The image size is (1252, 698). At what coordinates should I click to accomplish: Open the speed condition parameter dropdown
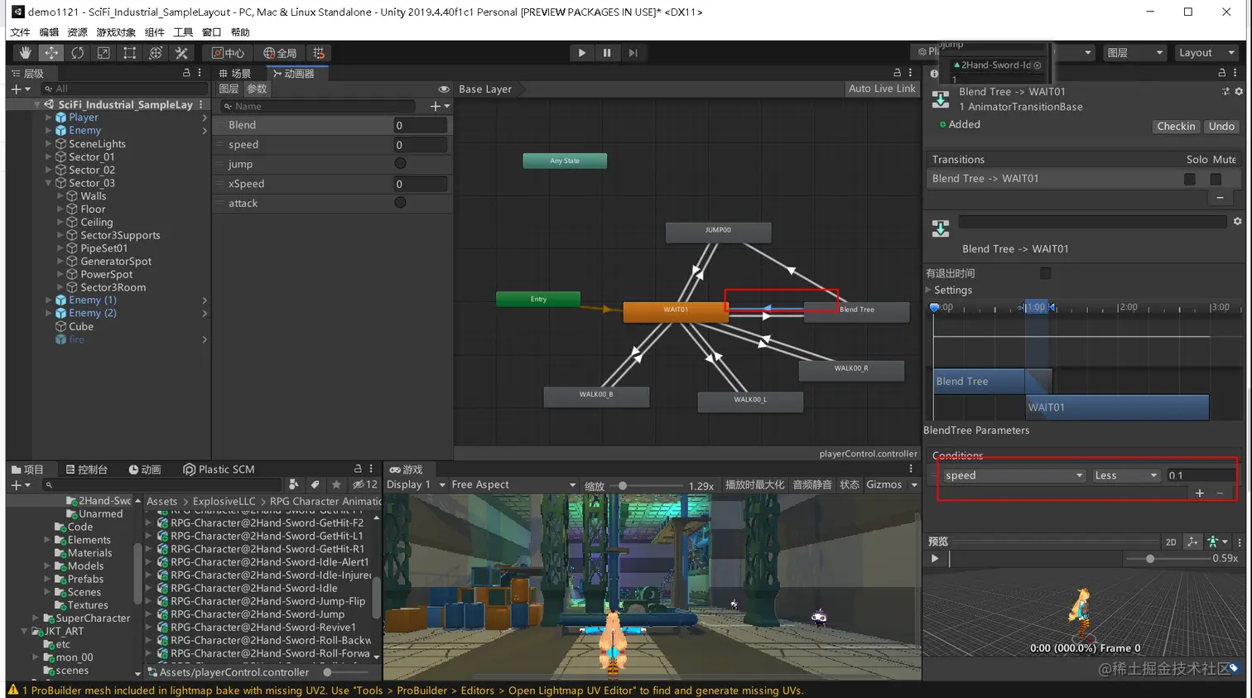(x=1014, y=475)
